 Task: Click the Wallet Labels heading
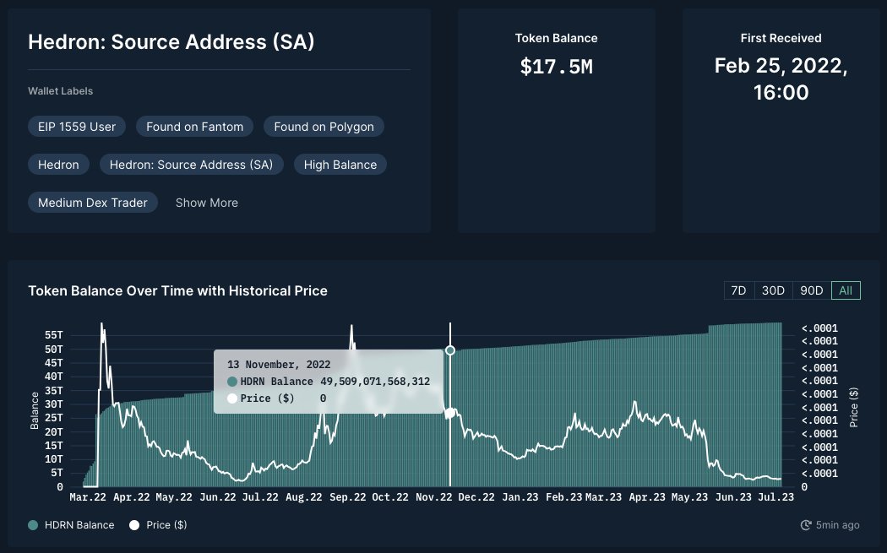61,91
